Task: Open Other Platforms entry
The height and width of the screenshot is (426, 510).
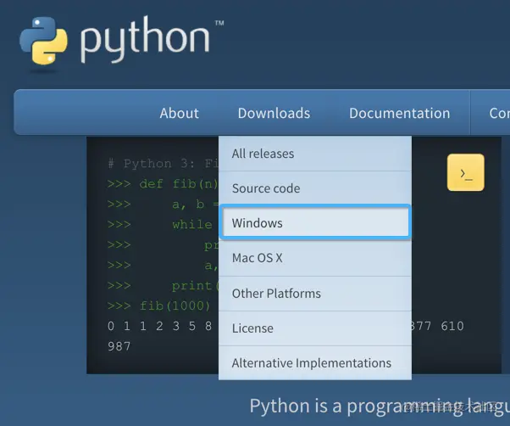Action: [315, 293]
